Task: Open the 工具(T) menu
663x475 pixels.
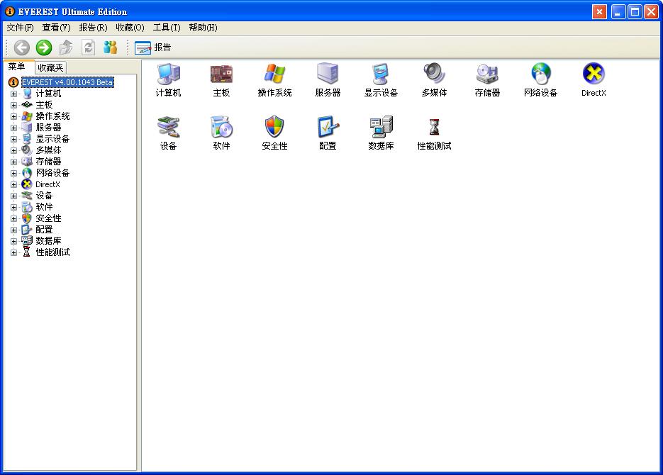Action: pyautogui.click(x=167, y=28)
